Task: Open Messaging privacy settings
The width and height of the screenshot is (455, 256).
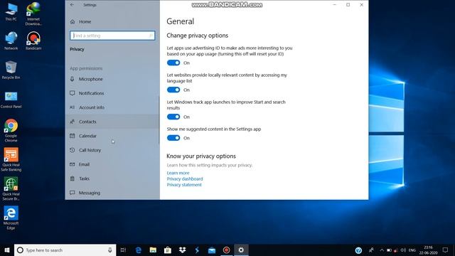Action: coord(112,193)
